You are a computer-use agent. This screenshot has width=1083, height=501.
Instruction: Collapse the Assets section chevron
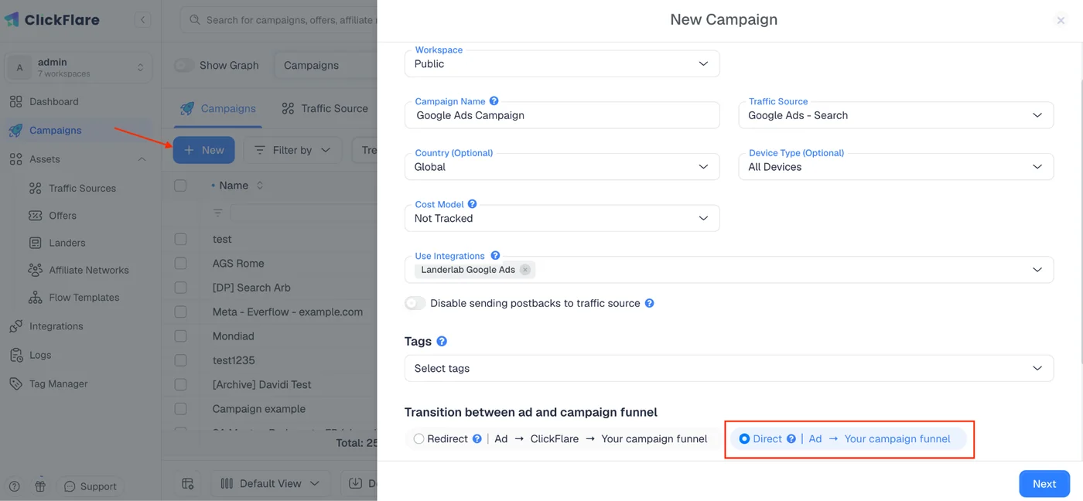point(142,159)
